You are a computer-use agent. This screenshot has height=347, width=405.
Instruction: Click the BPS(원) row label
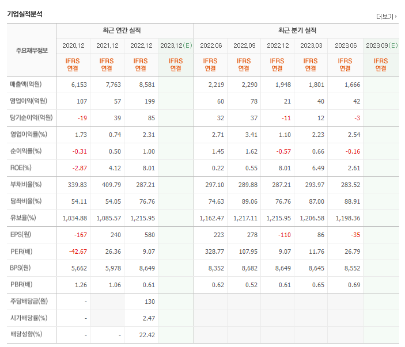(20, 268)
